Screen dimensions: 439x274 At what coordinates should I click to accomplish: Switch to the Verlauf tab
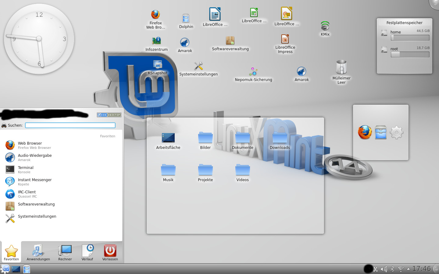click(x=87, y=252)
